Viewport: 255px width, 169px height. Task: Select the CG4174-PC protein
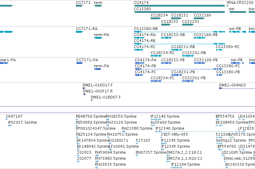click(x=139, y=75)
